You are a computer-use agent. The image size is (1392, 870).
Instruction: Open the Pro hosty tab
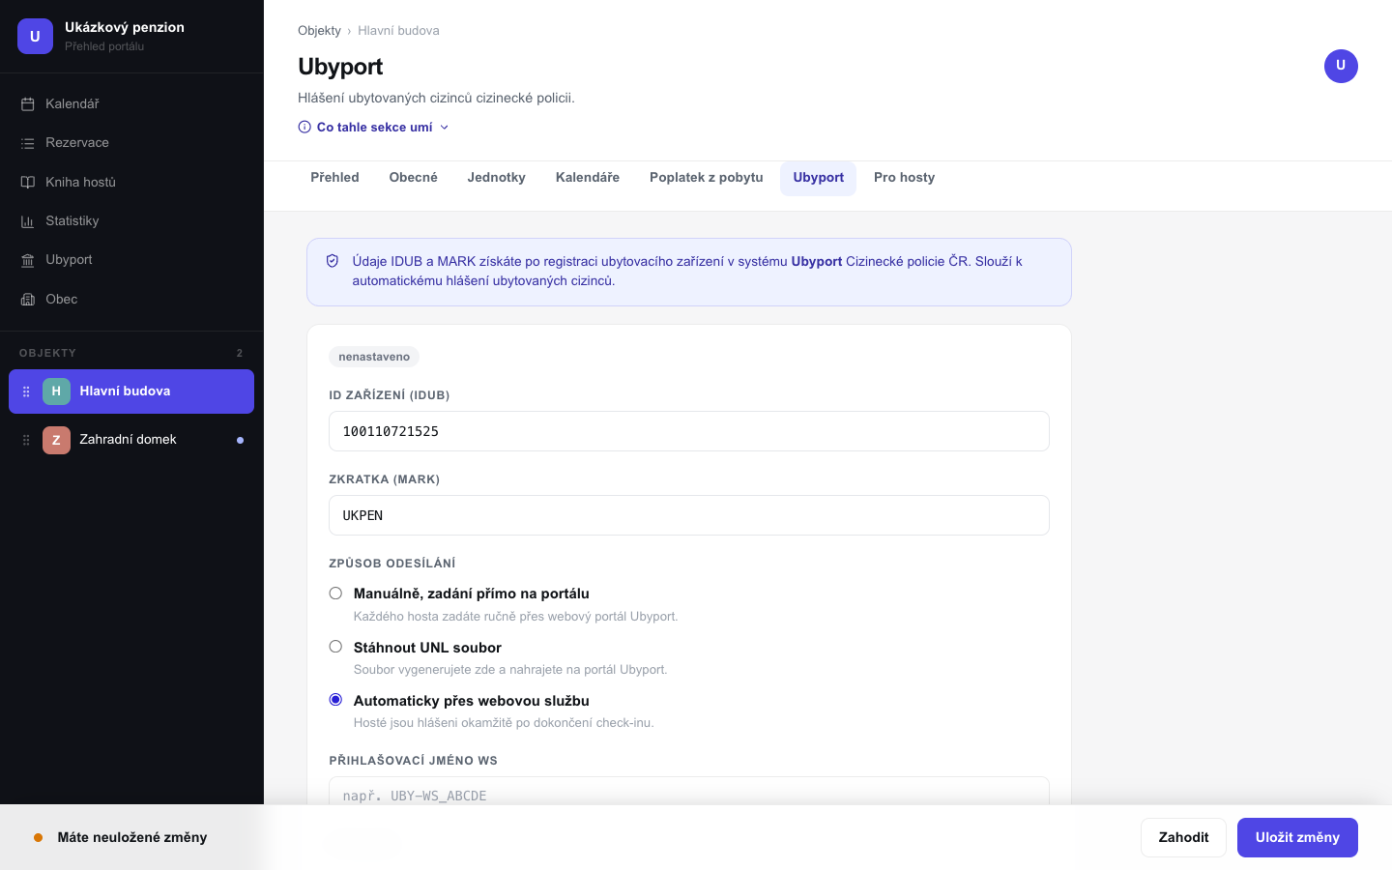pyautogui.click(x=904, y=178)
